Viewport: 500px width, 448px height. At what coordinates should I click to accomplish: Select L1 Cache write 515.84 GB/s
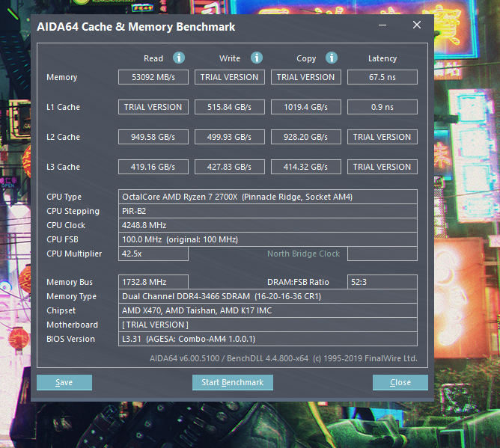230,107
